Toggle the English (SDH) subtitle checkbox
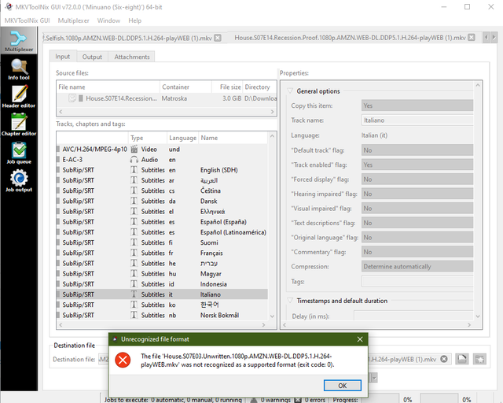The image size is (503, 403). tap(58, 170)
